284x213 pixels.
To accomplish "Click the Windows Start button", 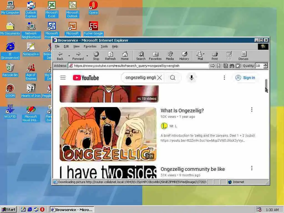I will pyautogui.click(x=9, y=210).
